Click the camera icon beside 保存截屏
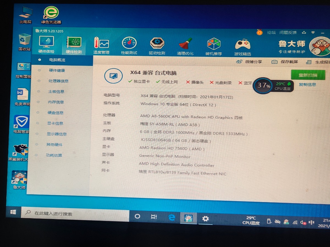Image resolution: width=330 pixels, height=247 pixels. [274, 62]
